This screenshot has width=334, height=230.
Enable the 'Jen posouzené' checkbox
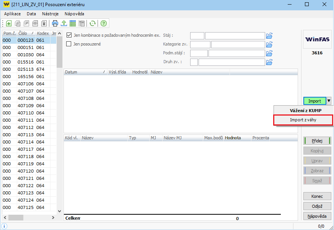pos(69,44)
